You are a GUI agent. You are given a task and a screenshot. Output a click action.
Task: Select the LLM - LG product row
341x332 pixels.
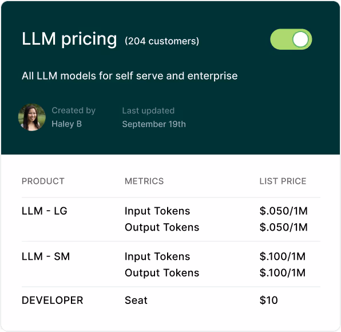171,219
